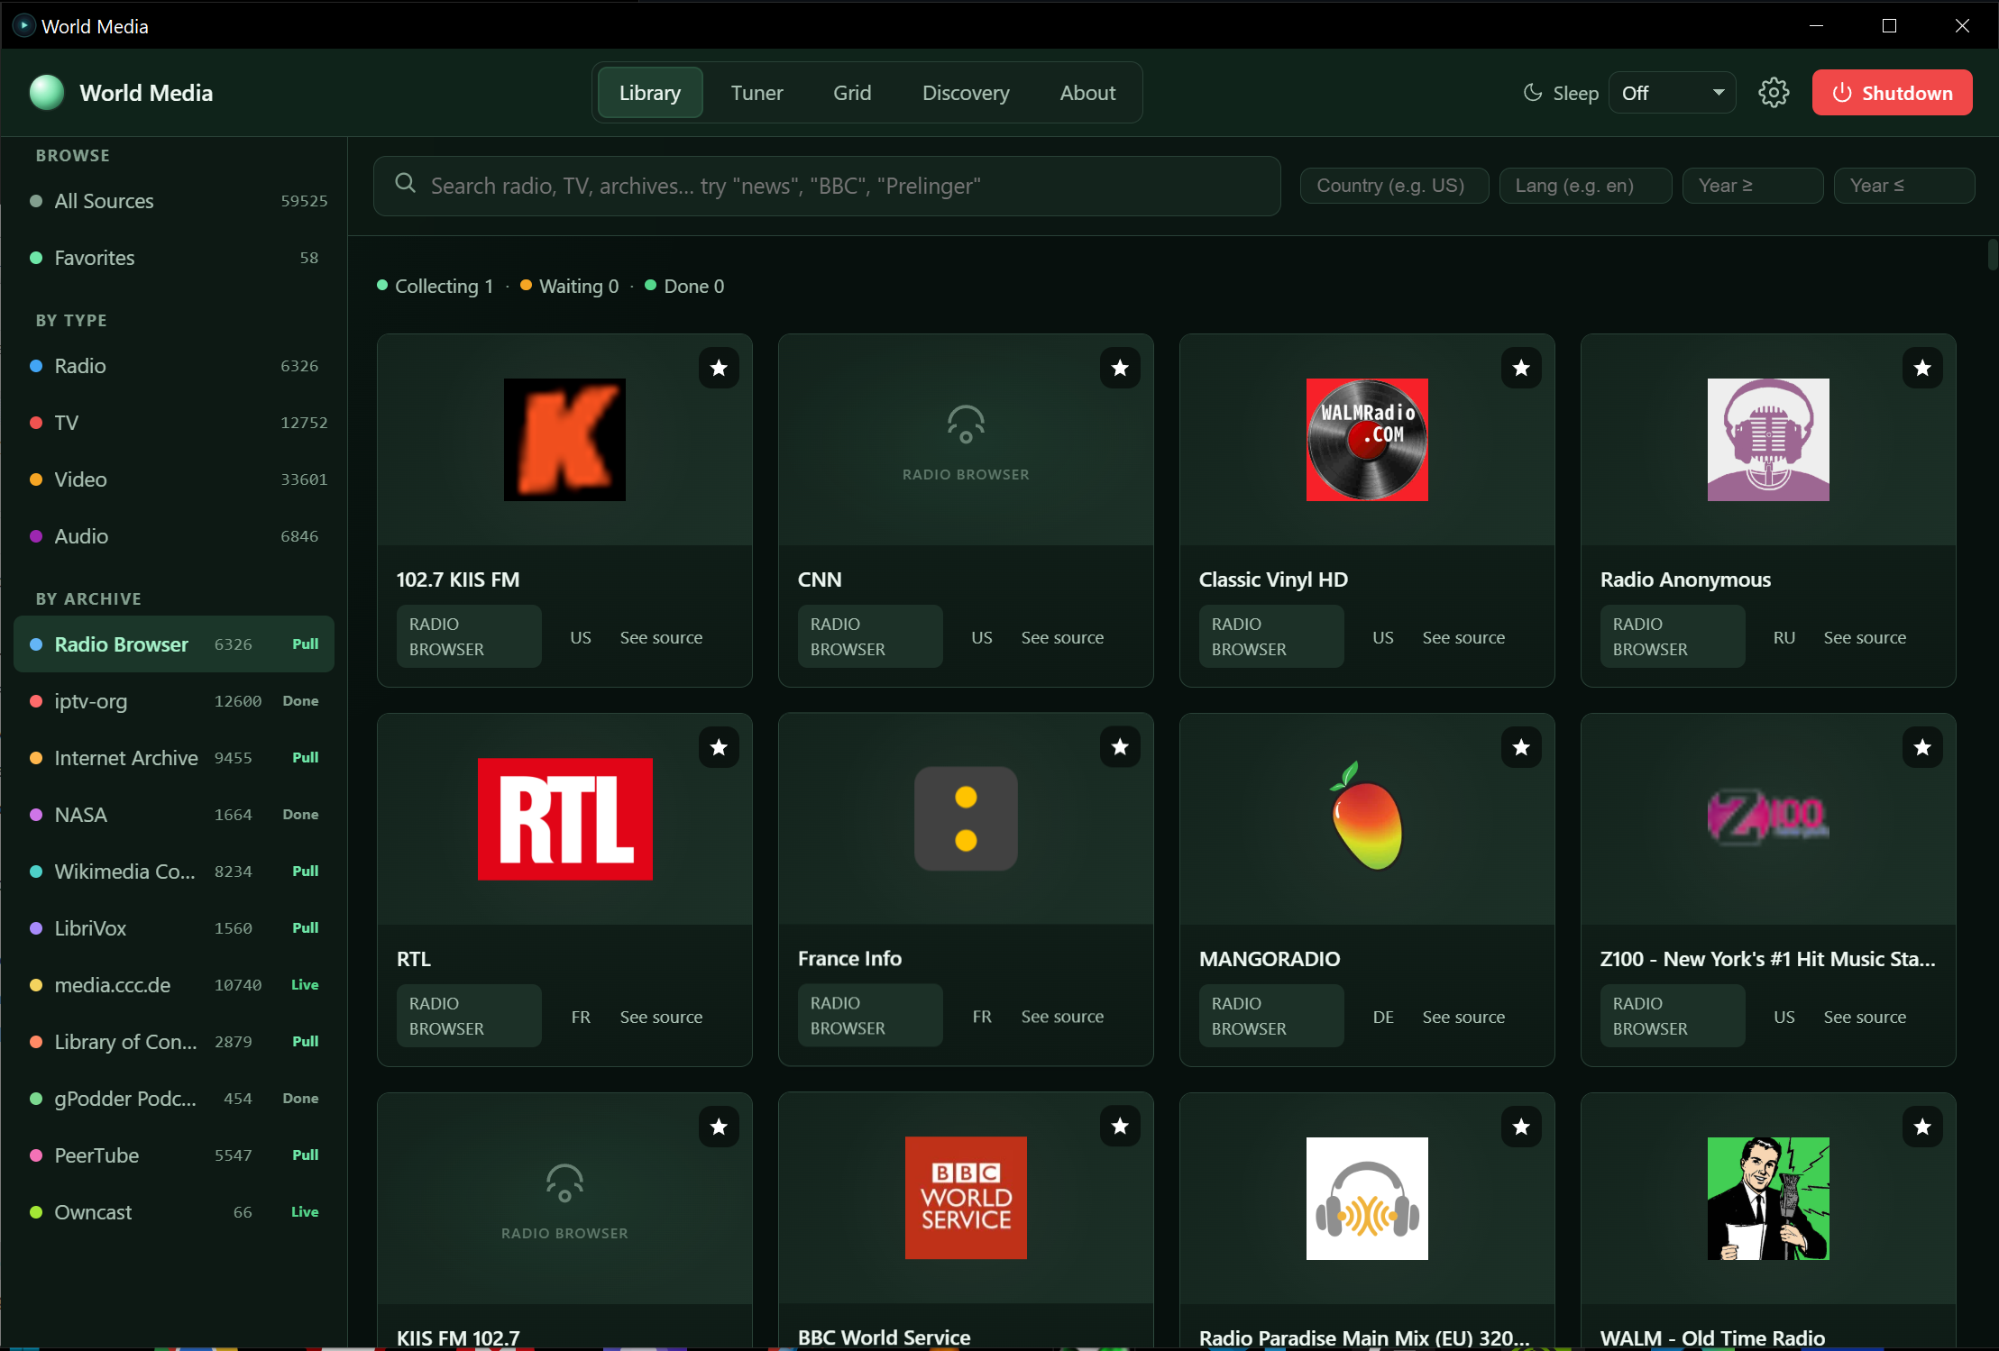Viewport: 1999px width, 1351px height.
Task: Click Pull button for LibriVox archive
Action: pyautogui.click(x=305, y=928)
